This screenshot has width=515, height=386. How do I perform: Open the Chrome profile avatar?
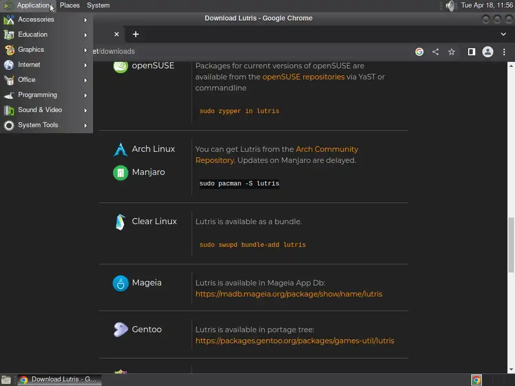point(488,52)
